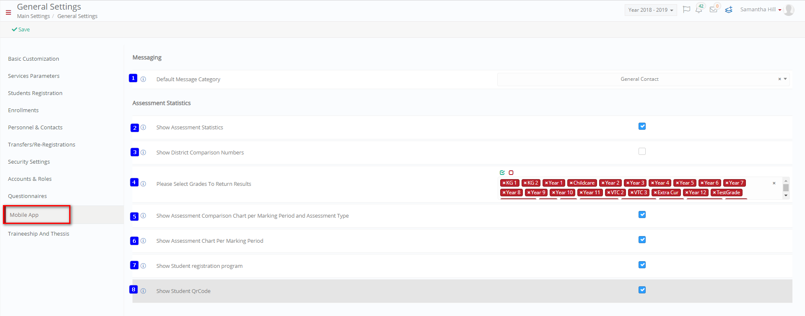
Task: Open the hamburger menu icon
Action: (x=8, y=13)
